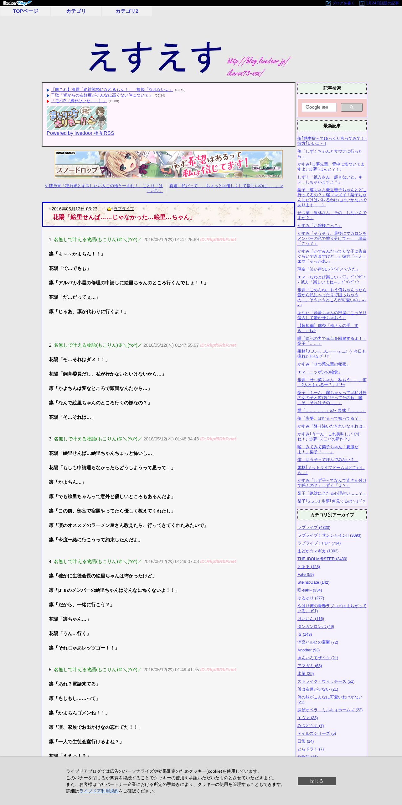
Task: Open category とある (123)
Action: coord(309,567)
